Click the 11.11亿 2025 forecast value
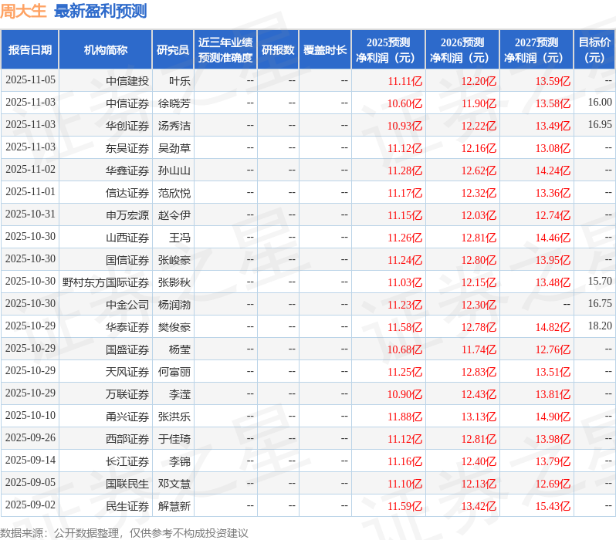This screenshot has height=540, width=616. 405,81
